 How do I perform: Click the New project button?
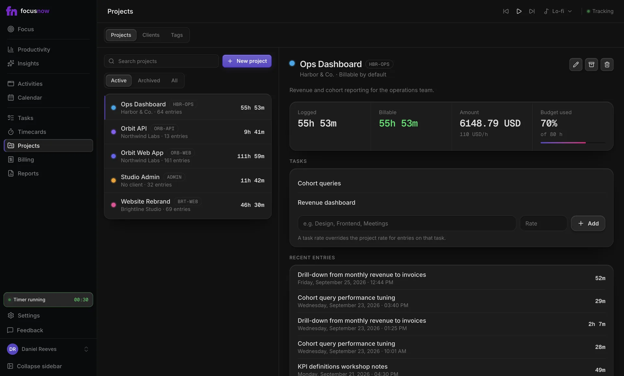(247, 61)
